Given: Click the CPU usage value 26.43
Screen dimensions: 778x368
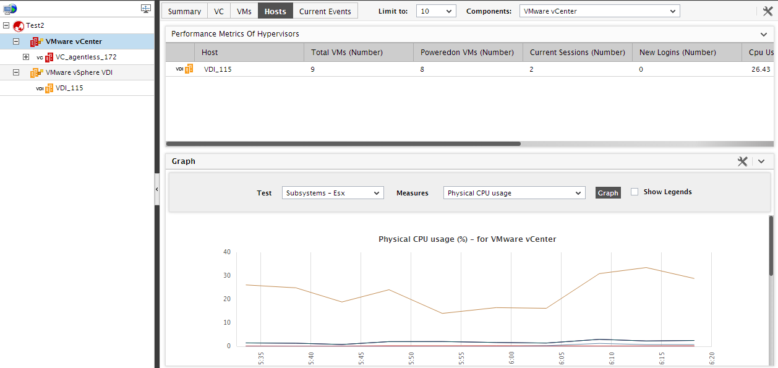Looking at the screenshot, I should 759,69.
